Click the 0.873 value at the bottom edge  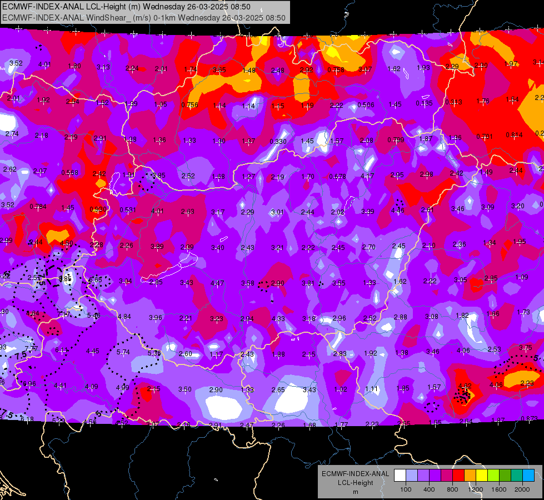point(529,418)
